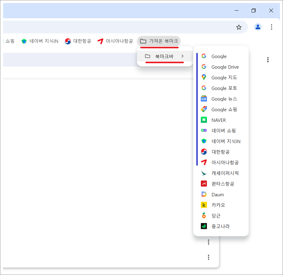Open the Google 뉴스 bookmark
This screenshot has height=275, width=283.
[221, 99]
